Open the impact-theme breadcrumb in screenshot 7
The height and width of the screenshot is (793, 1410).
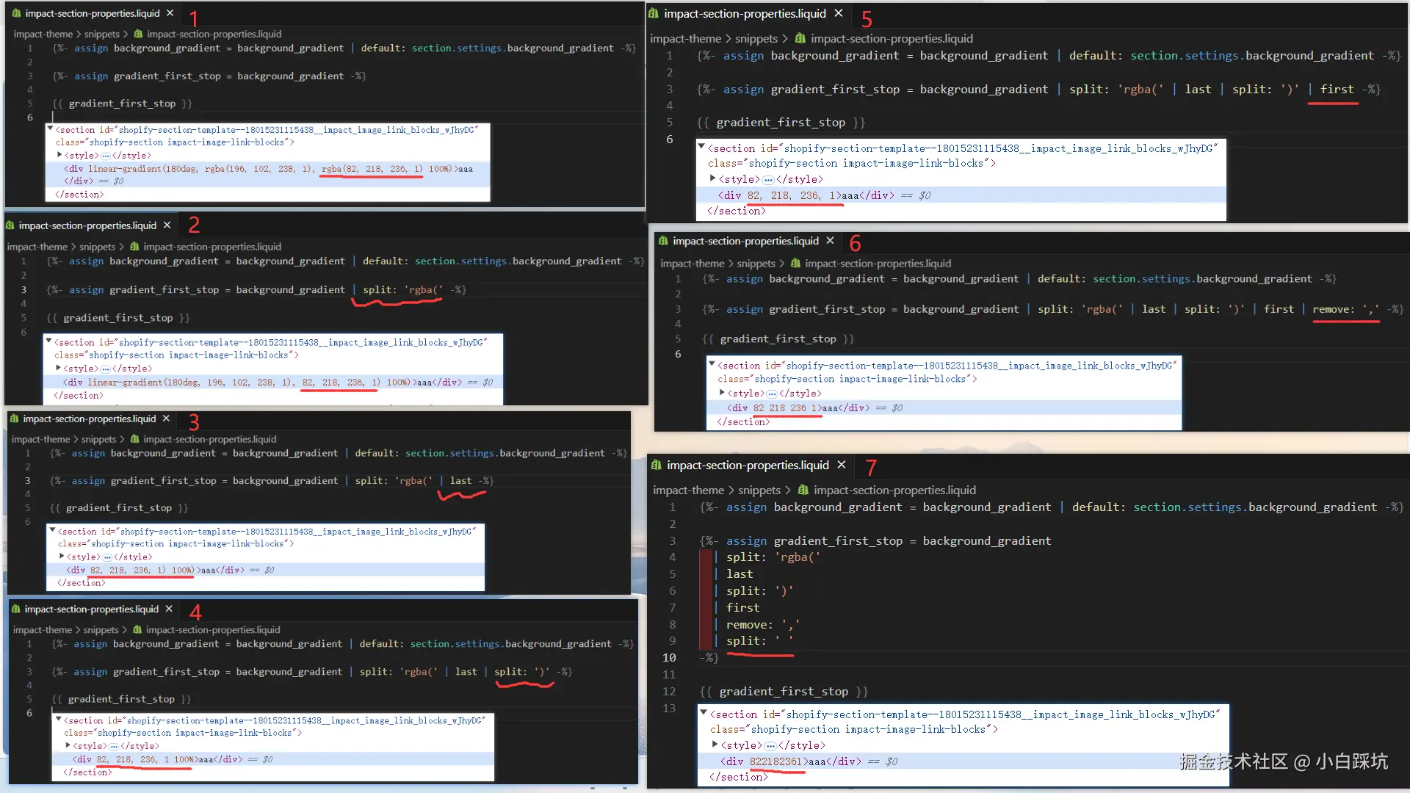click(688, 490)
